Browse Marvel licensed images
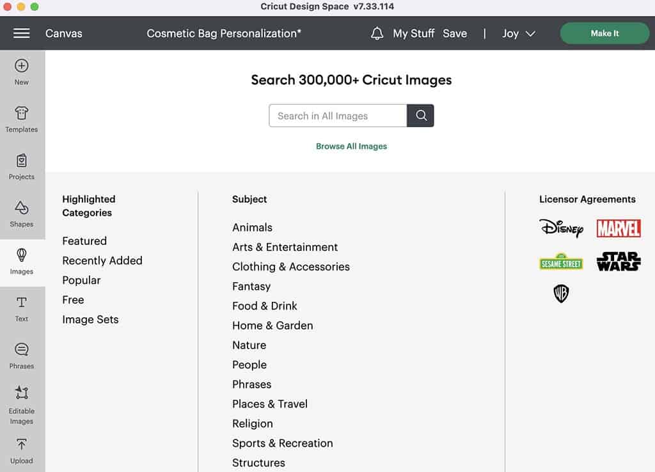 (619, 228)
